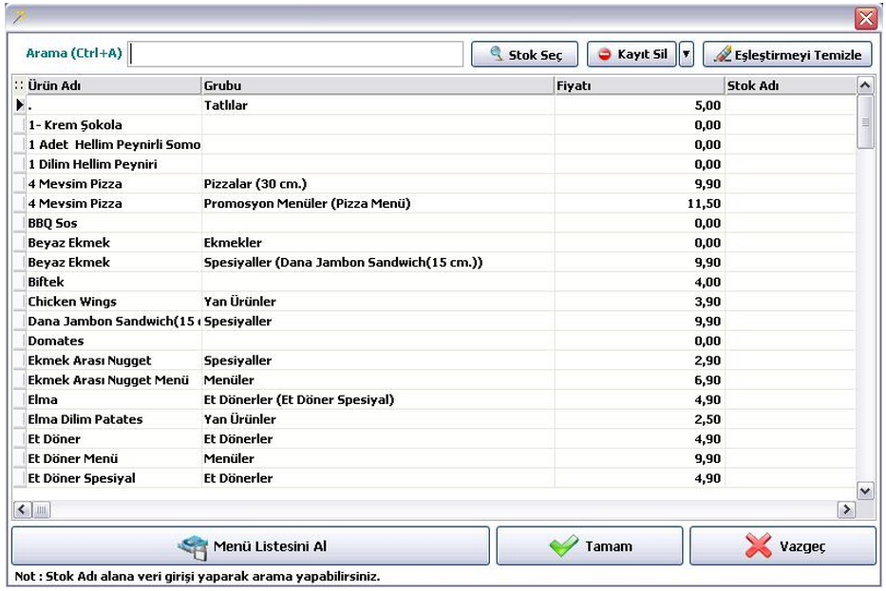The width and height of the screenshot is (886, 591).
Task: Select the 'BBQ Sos' row
Action: (435, 223)
